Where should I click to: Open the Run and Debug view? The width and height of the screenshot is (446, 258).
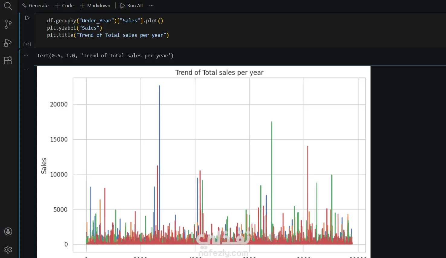(x=8, y=43)
